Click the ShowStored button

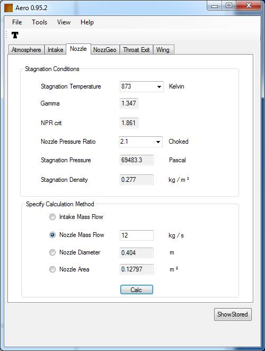(233, 314)
